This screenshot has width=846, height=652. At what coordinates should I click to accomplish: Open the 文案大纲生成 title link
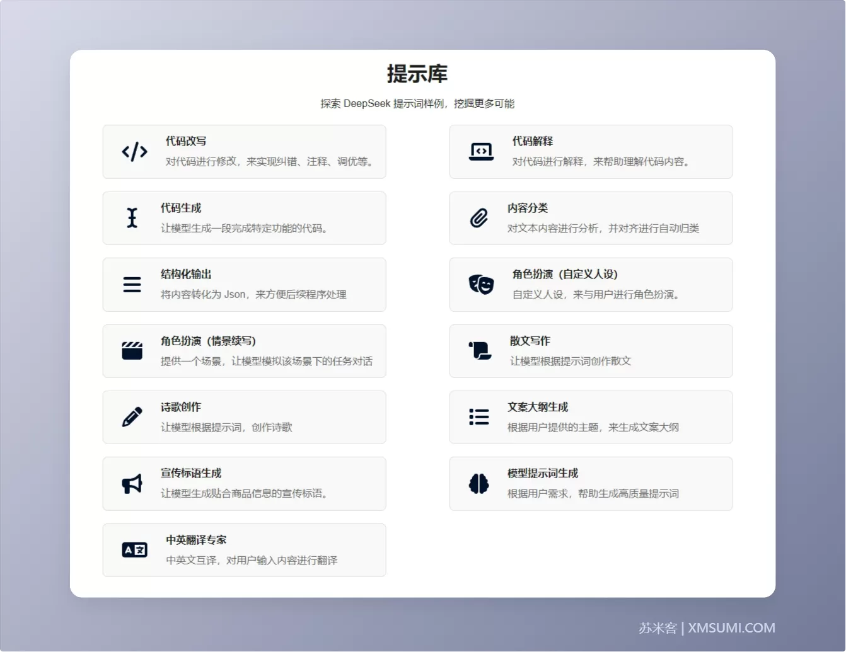pos(538,407)
